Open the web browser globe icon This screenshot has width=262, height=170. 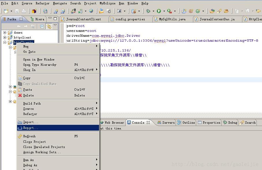pos(91,11)
